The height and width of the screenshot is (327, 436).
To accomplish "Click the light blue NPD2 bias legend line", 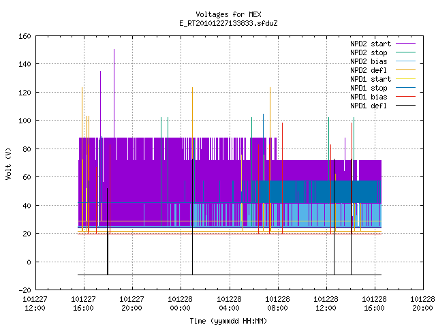I will [406, 61].
